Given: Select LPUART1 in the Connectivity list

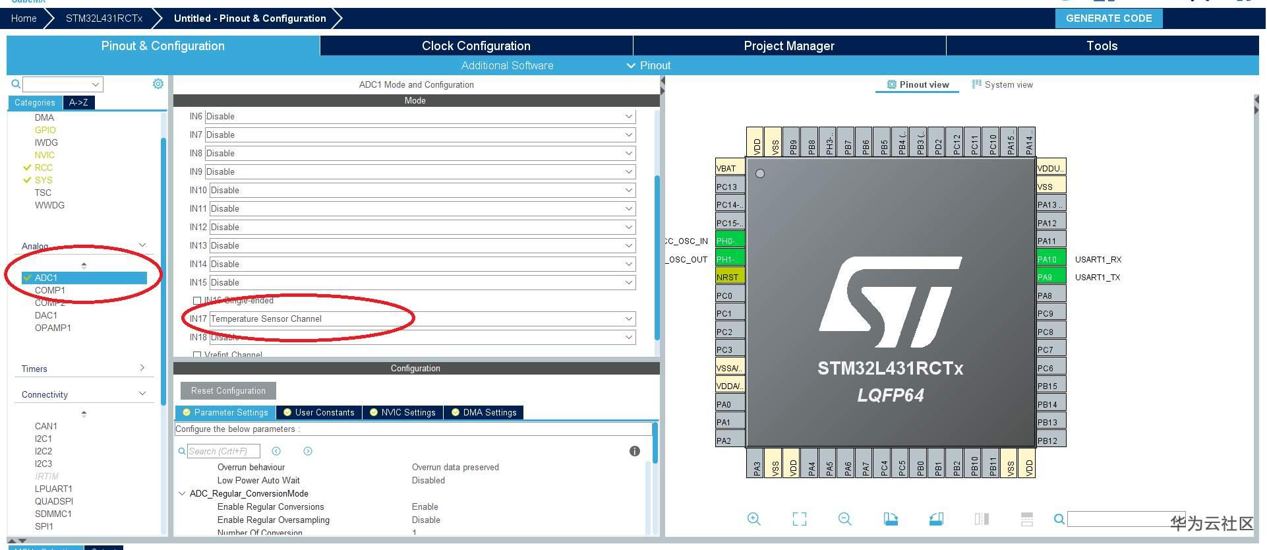Looking at the screenshot, I should [53, 489].
